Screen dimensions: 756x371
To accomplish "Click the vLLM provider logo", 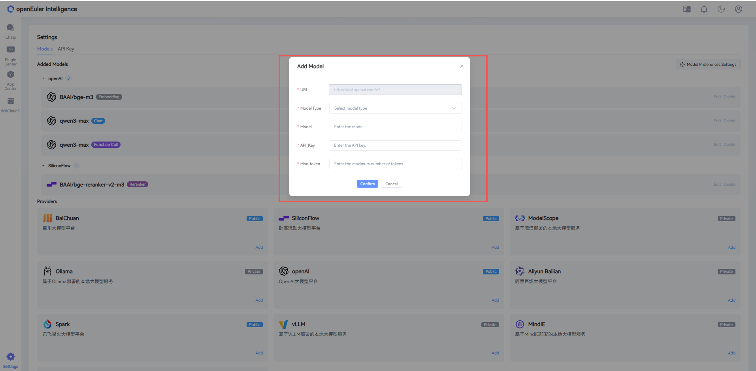I will click(x=284, y=324).
